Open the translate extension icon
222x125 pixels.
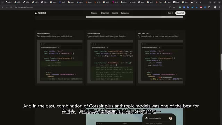[x=188, y=7]
